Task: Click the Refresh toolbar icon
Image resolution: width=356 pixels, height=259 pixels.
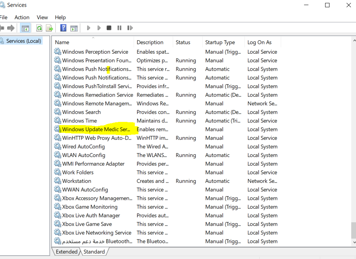Action: (x=39, y=28)
